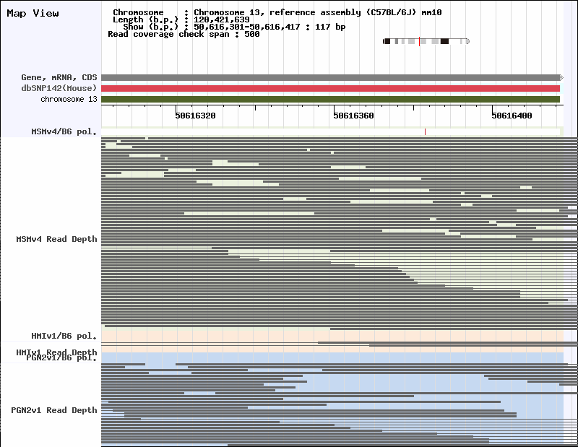Click the chromosome Length value 120,421,639
Viewport: 578px width, 447px height.
tap(222, 19)
